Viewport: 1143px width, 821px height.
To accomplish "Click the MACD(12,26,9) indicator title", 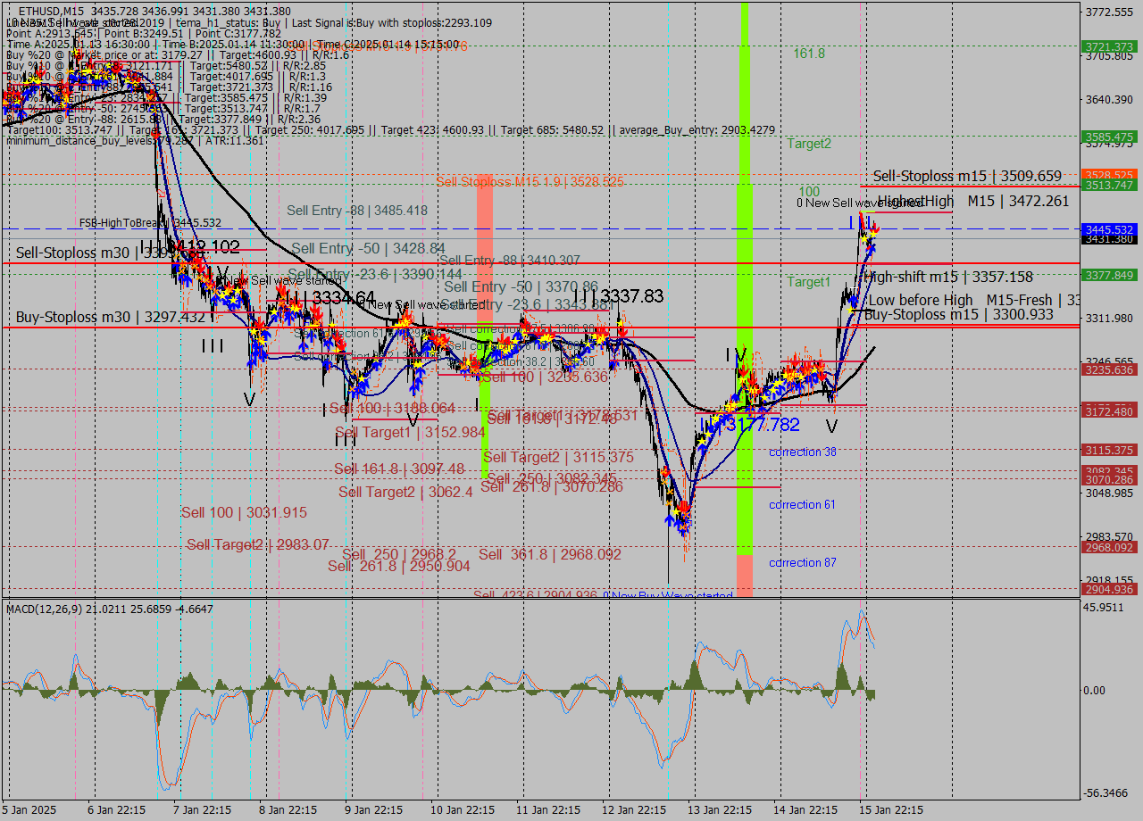I will [x=45, y=609].
